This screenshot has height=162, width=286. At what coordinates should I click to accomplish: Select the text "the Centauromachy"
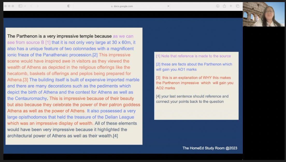click(x=27, y=98)
